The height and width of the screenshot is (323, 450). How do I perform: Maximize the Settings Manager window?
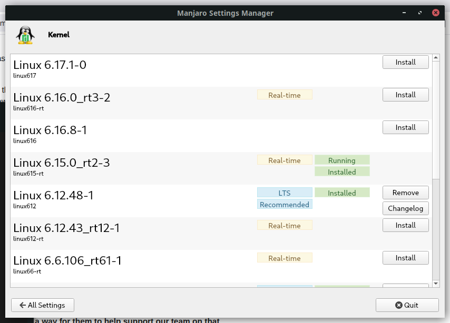(x=420, y=13)
